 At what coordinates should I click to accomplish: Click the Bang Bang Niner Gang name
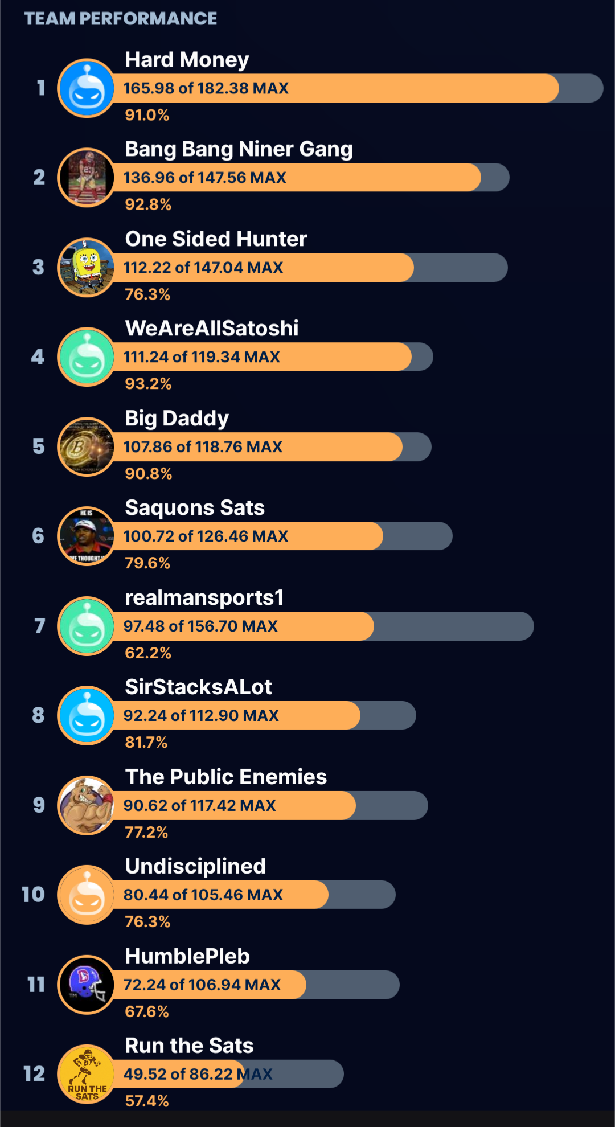239,149
